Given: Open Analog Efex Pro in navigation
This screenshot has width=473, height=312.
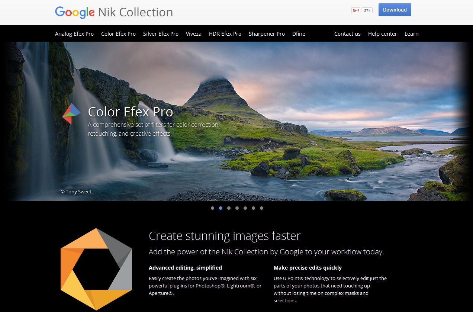Looking at the screenshot, I should click(x=74, y=34).
